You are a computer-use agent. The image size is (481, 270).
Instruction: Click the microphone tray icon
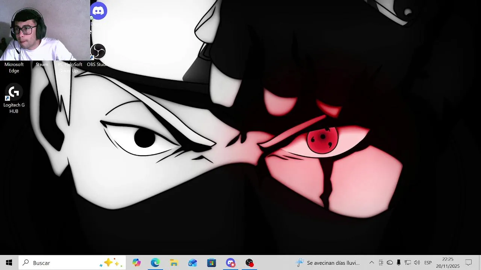coord(399,263)
